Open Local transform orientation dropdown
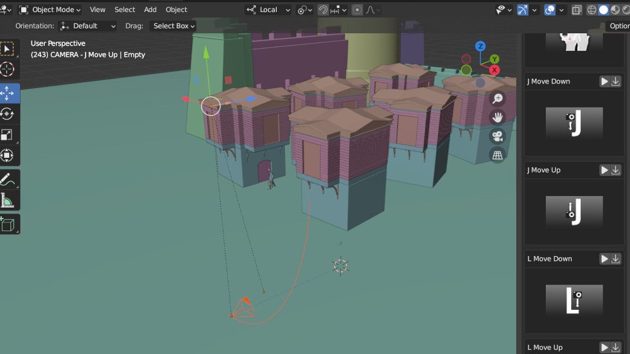630x354 pixels. tap(268, 10)
